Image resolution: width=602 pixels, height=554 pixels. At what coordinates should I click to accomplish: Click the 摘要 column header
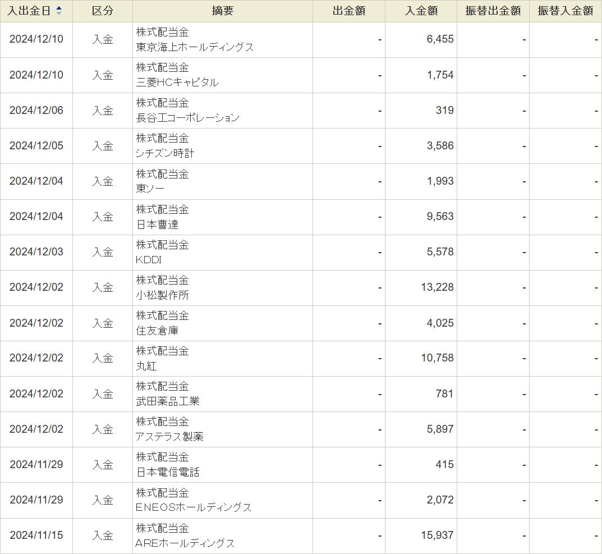coord(222,11)
